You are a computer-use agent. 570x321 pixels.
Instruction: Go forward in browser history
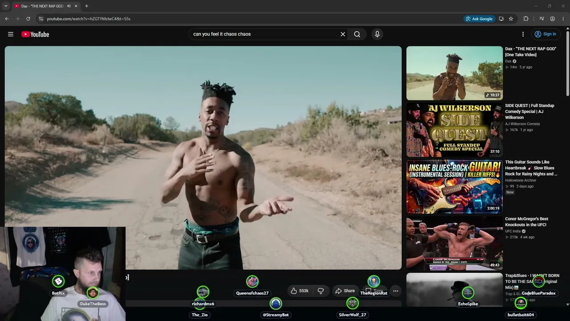pos(17,19)
